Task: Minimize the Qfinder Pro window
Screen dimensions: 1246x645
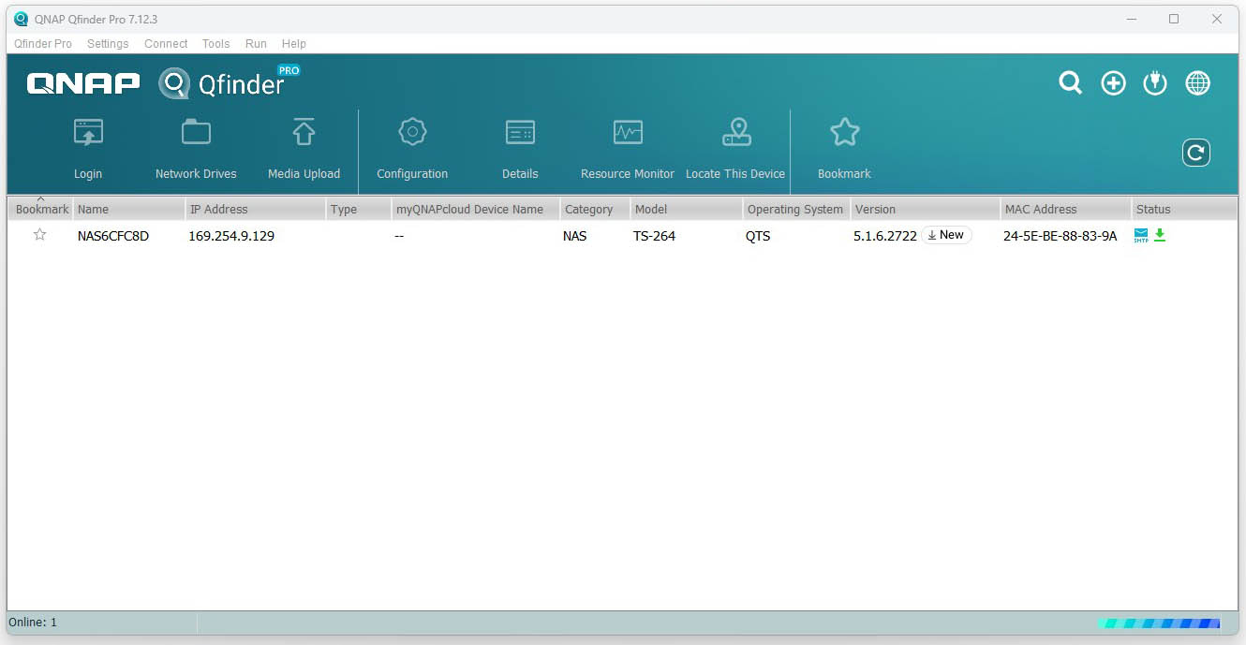Action: click(x=1131, y=19)
